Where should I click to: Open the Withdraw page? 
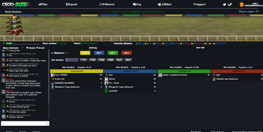pyautogui.click(x=107, y=5)
